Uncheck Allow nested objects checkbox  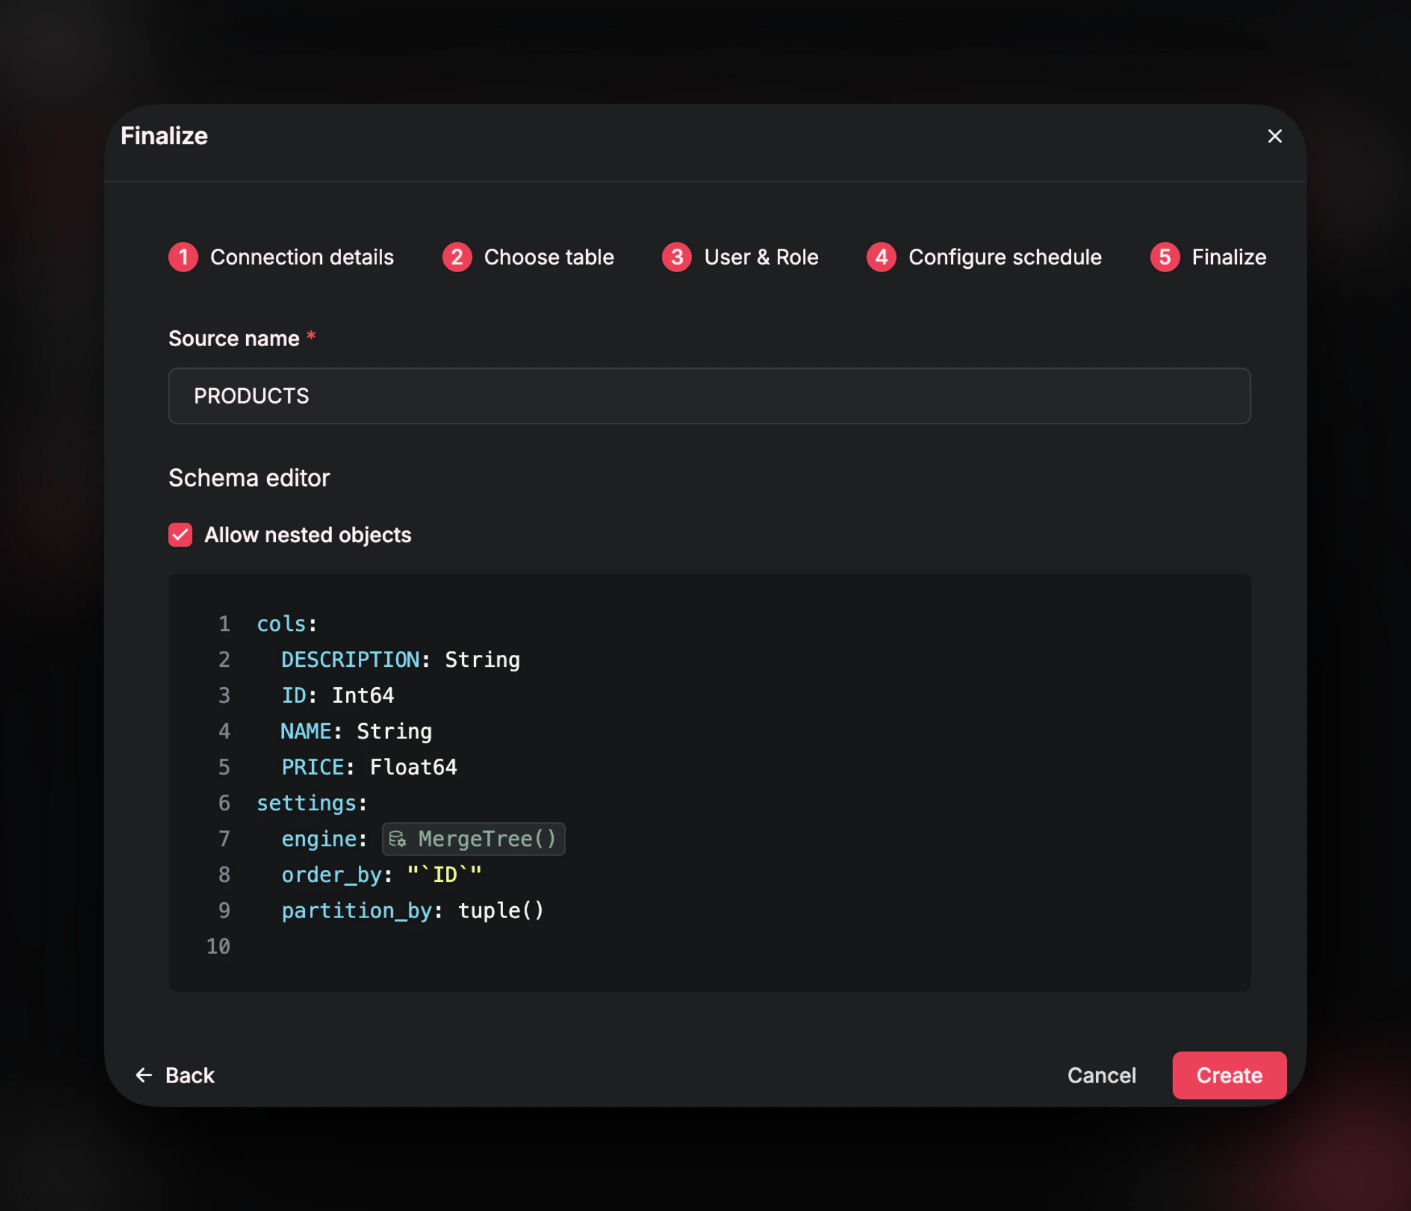click(x=180, y=535)
